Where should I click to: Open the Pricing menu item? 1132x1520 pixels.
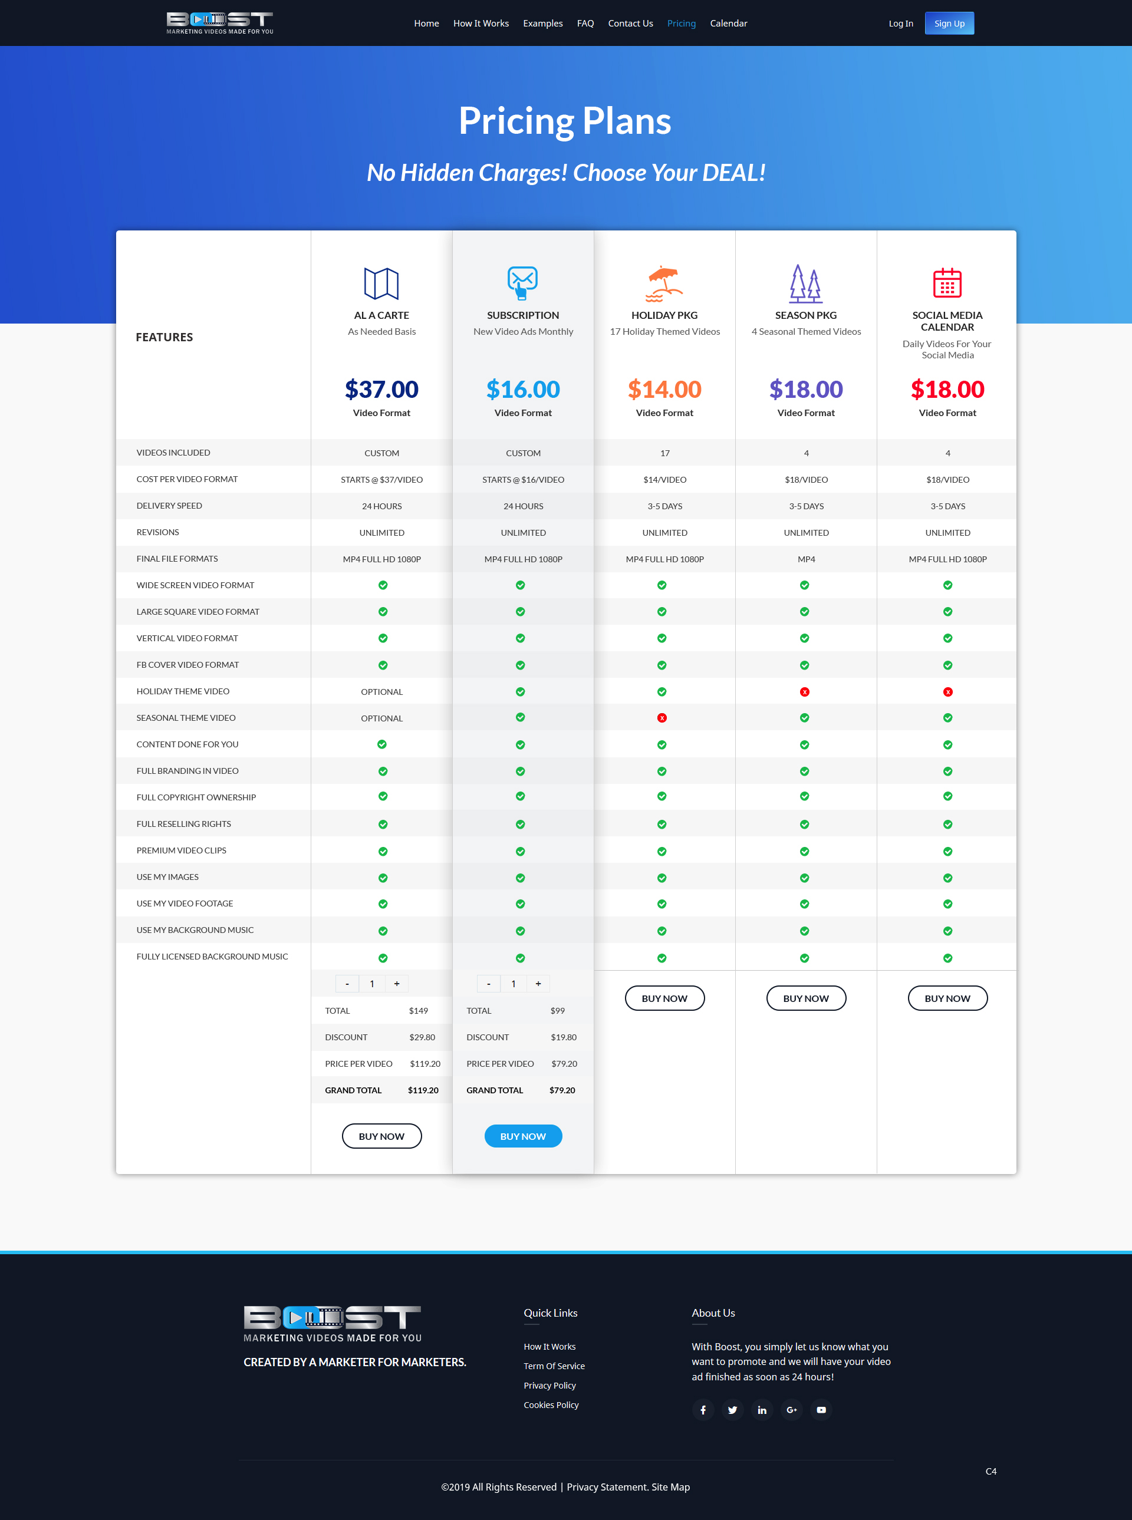pyautogui.click(x=681, y=24)
